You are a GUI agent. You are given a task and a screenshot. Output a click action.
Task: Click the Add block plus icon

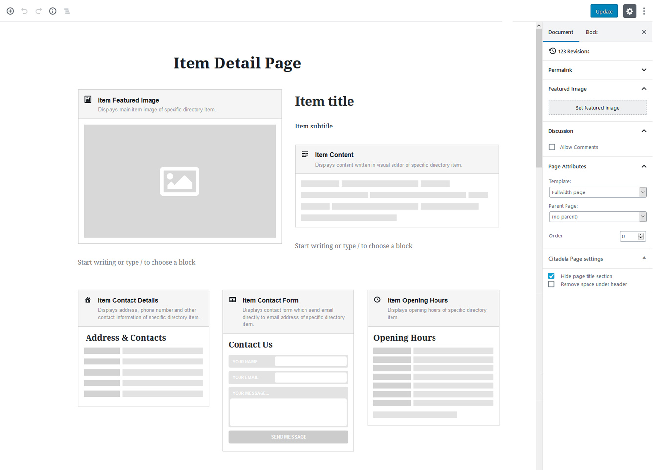pos(10,11)
